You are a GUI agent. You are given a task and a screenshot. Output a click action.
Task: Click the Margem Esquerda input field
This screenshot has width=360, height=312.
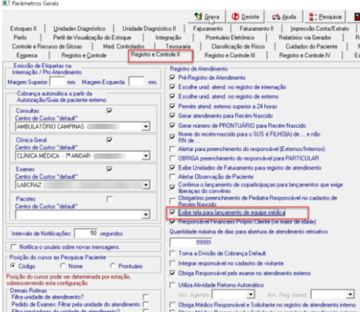[x=137, y=81]
